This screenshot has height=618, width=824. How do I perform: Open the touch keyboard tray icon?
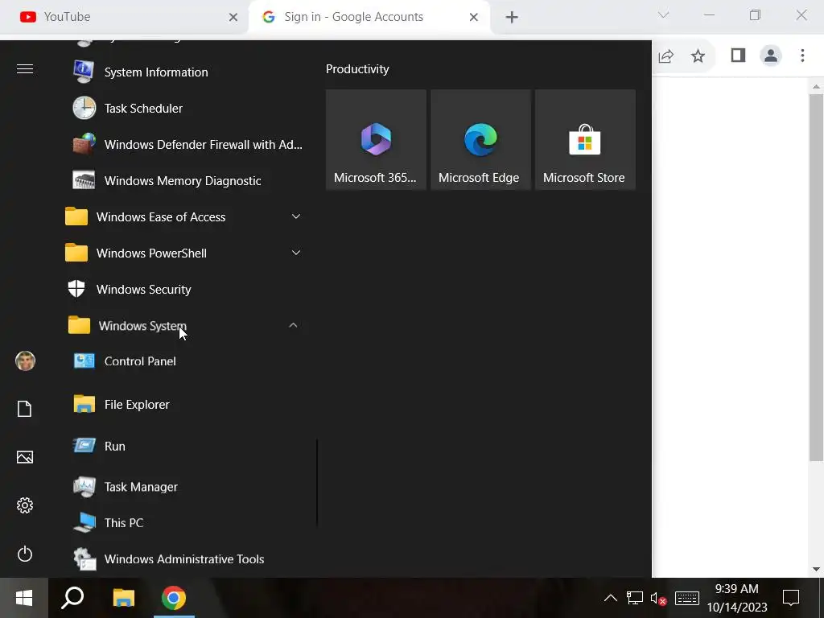[x=687, y=598]
